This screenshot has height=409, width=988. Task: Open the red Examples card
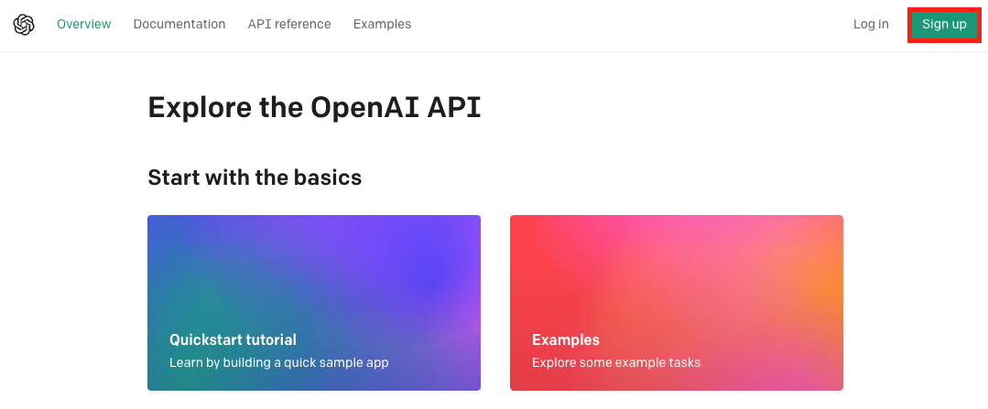coord(676,303)
